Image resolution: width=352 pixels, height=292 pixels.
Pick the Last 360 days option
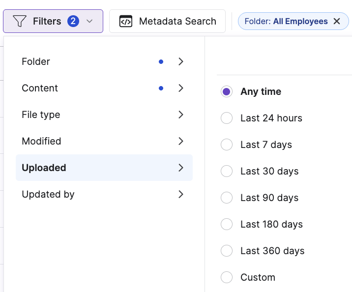(x=227, y=251)
